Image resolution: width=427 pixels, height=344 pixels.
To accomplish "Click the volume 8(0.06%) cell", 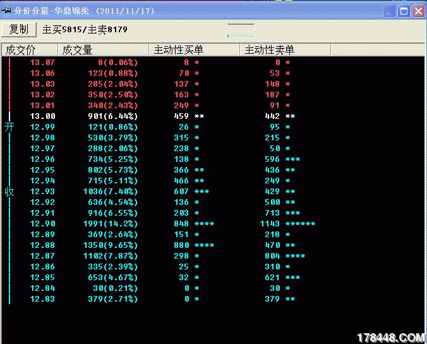I will tap(118, 63).
